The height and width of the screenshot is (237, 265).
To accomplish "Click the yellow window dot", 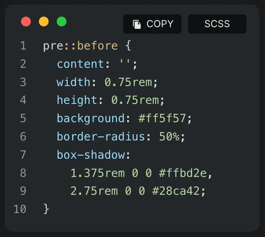I will tap(44, 22).
